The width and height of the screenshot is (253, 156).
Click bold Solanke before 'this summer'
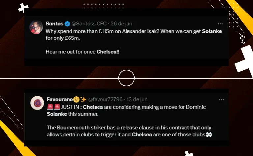pos(57,114)
